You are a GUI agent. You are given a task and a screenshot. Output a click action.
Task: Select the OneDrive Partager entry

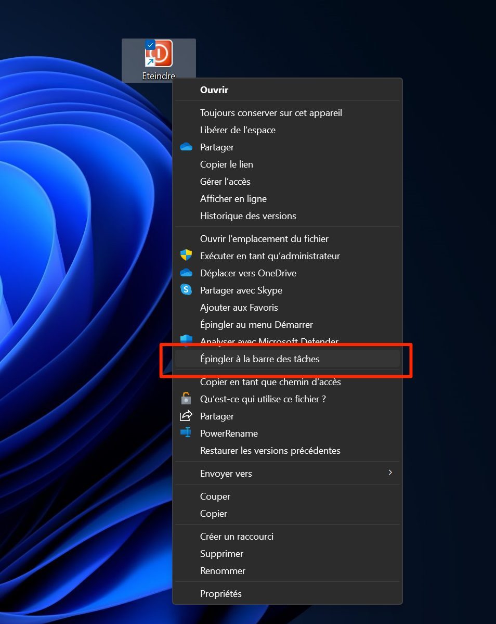[288, 147]
